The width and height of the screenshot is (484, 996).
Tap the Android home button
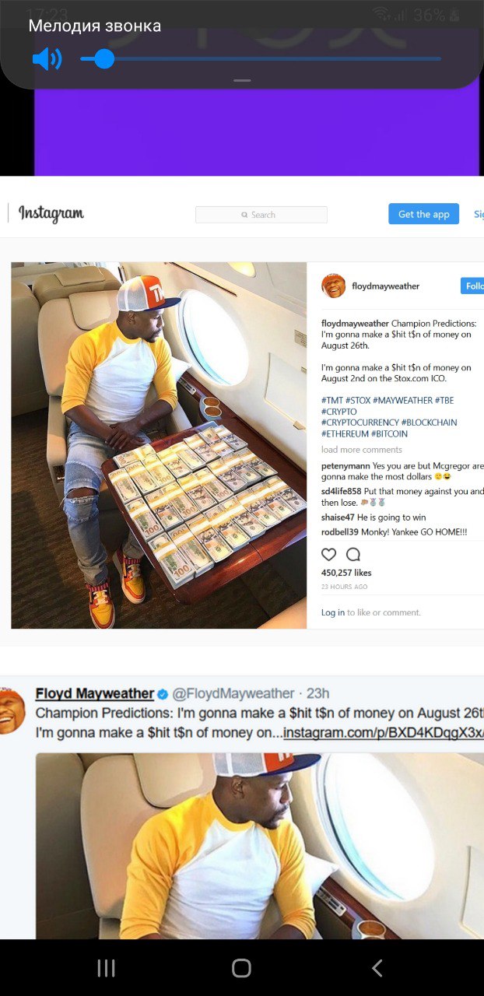click(242, 968)
